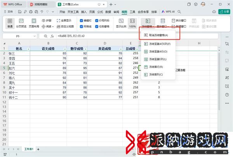Choose Freeze First Row (冻结首行)
The width and height of the screenshot is (233, 157).
coord(158,67)
